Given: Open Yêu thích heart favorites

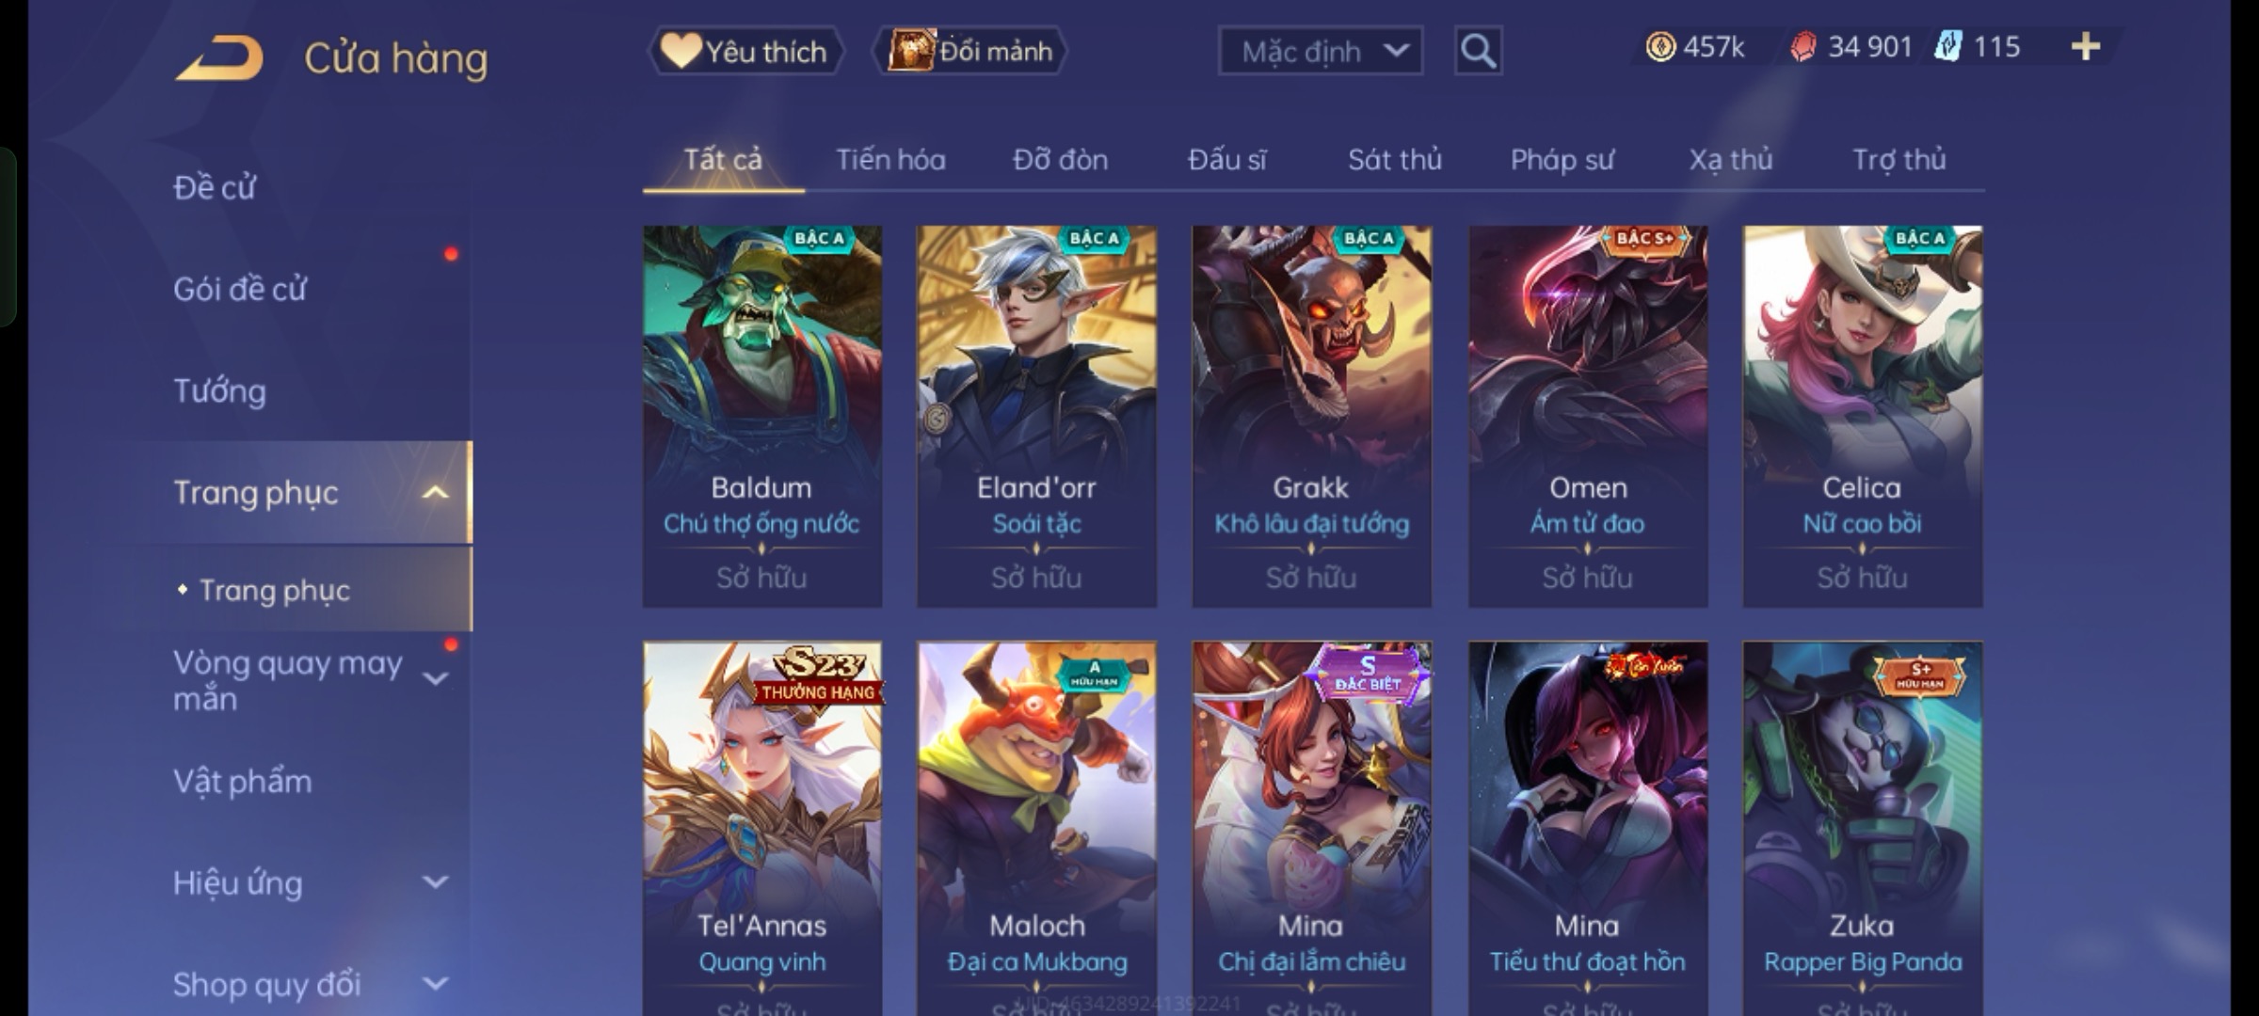Looking at the screenshot, I should pos(745,51).
